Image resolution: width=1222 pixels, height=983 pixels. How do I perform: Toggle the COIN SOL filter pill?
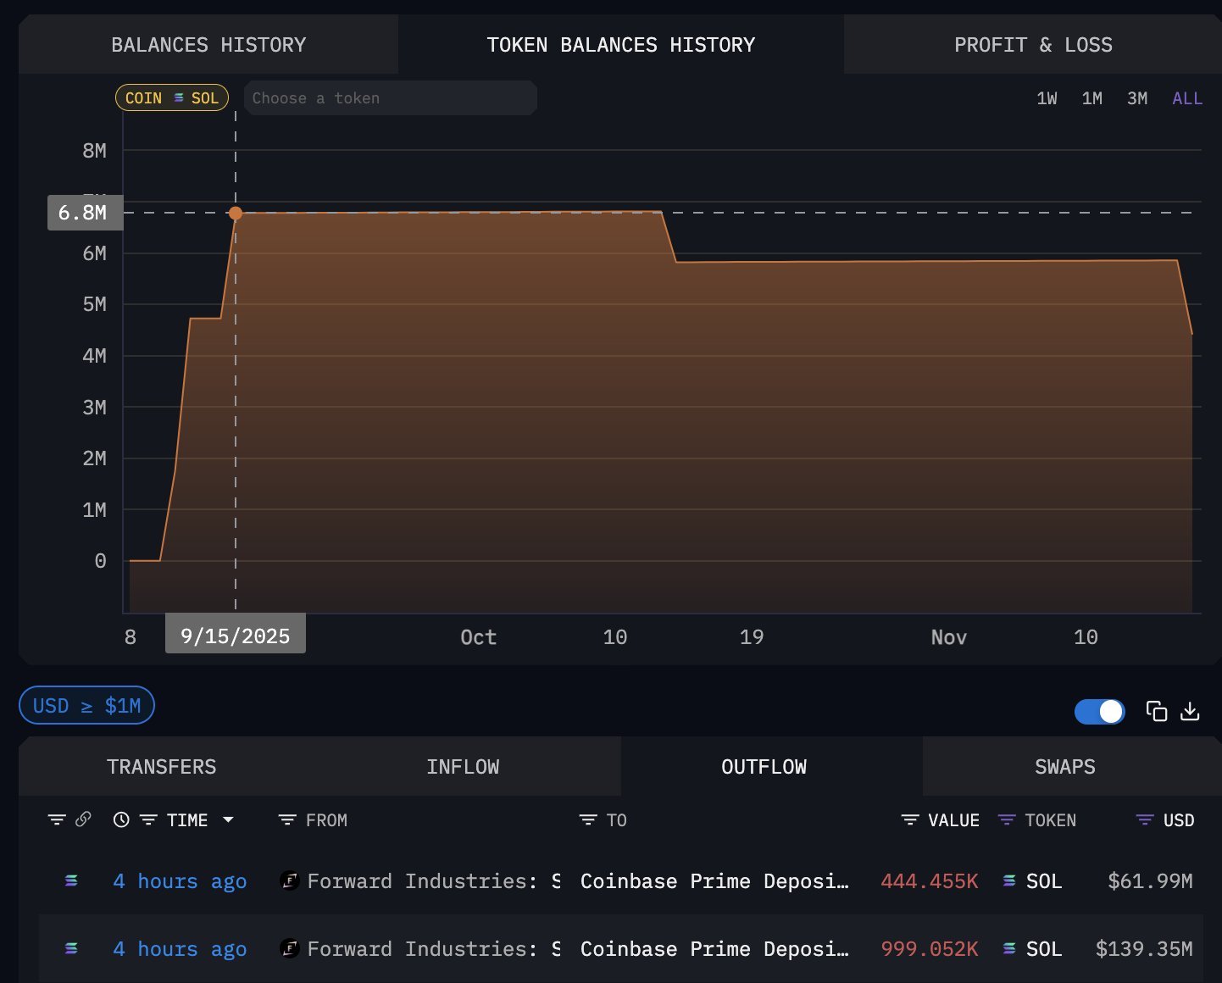pos(171,97)
